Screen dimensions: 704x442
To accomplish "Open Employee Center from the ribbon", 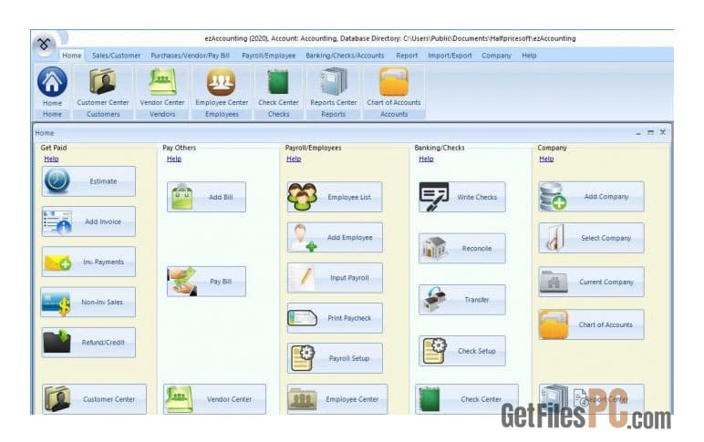I will coord(222,87).
